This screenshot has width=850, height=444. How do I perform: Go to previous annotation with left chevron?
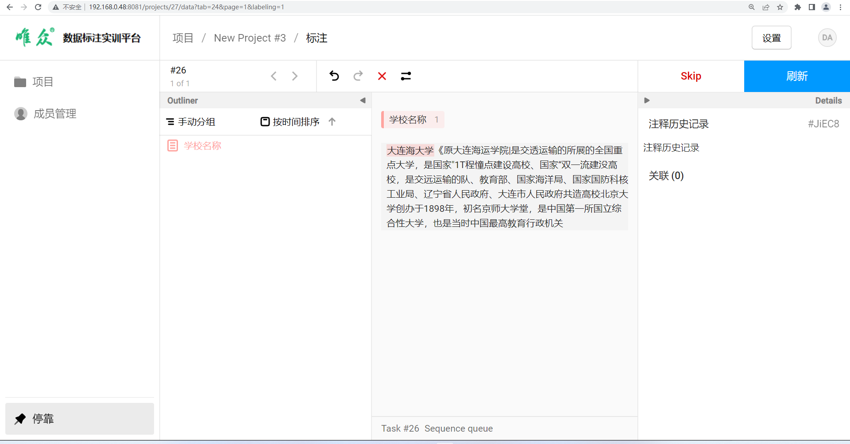[274, 76]
